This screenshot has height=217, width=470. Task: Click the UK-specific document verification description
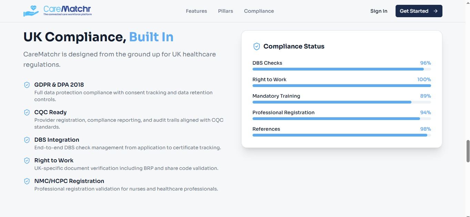click(126, 168)
